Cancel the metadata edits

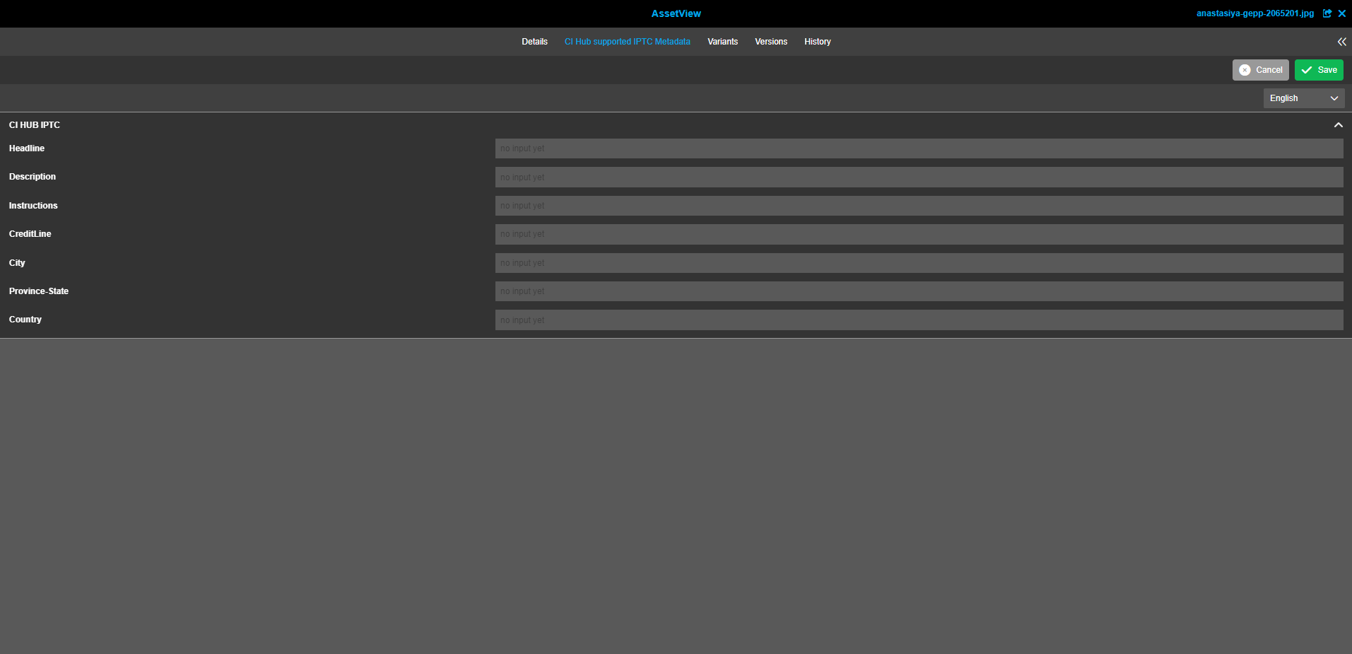(x=1260, y=70)
